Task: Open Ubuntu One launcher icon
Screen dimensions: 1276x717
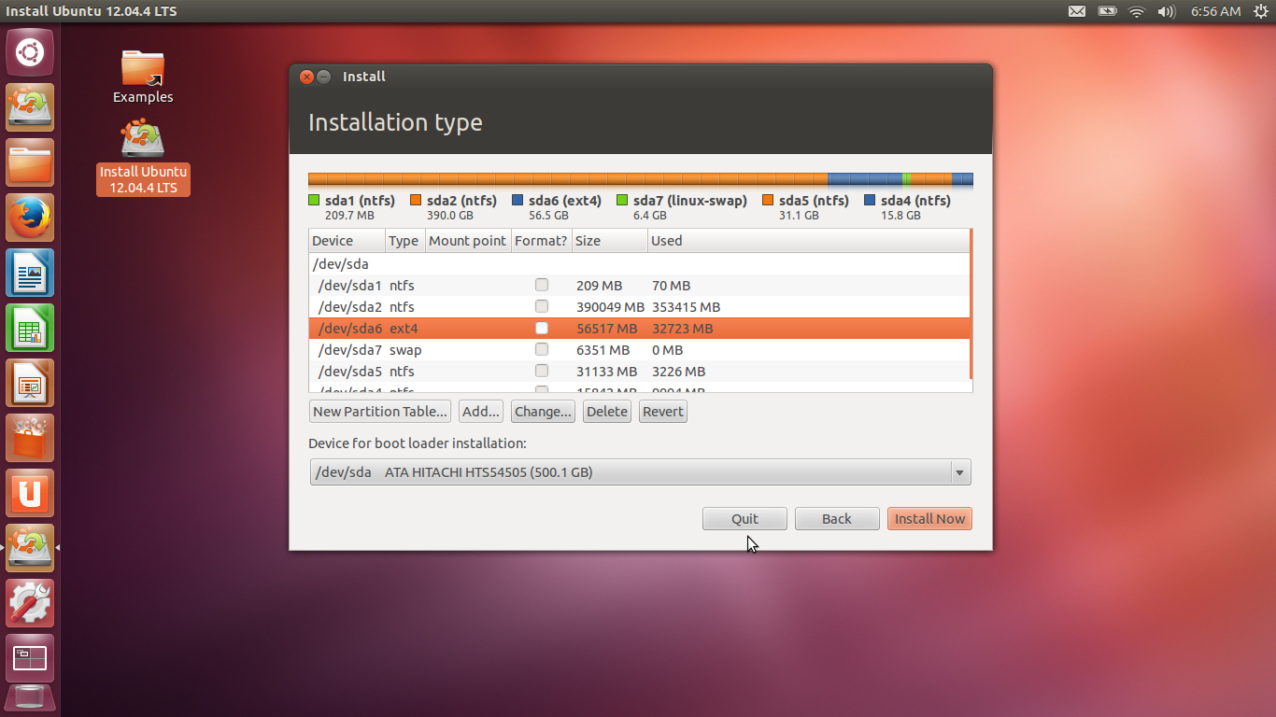Action: click(30, 493)
